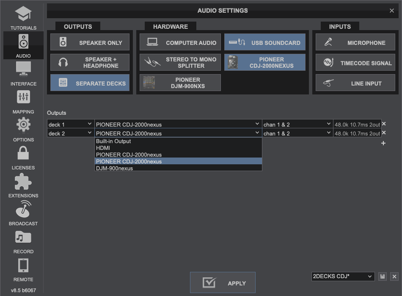This screenshot has height=296, width=402.
Task: Select Pioneer DJM-900NXS hardware
Action: click(x=180, y=83)
